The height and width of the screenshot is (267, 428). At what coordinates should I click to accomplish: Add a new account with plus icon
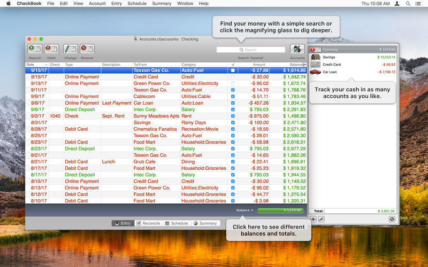point(314,219)
